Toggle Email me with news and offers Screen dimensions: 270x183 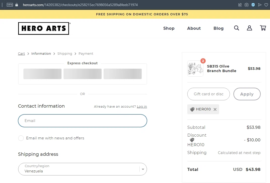pyautogui.click(x=21, y=138)
